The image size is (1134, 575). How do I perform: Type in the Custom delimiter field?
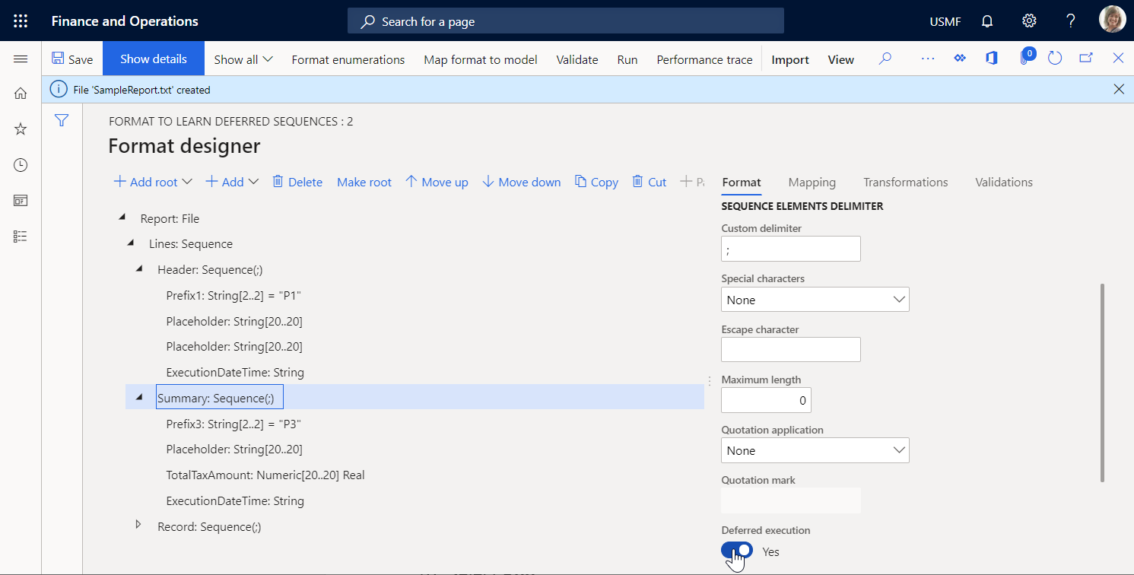pos(790,249)
